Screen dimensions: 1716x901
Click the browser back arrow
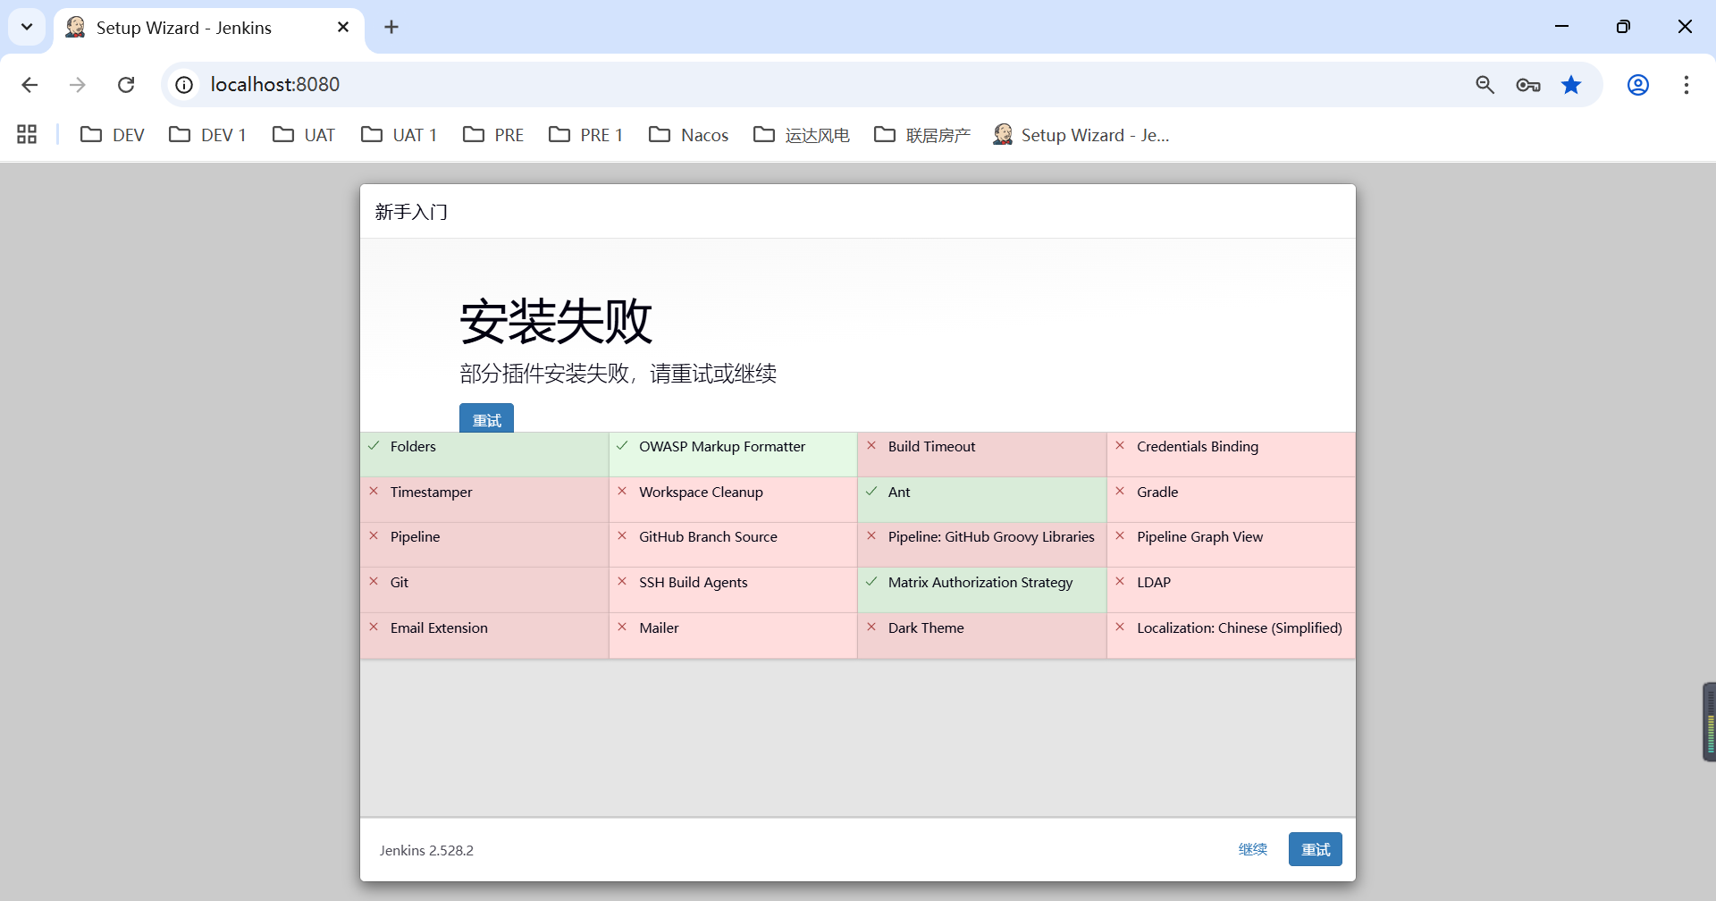(x=29, y=85)
